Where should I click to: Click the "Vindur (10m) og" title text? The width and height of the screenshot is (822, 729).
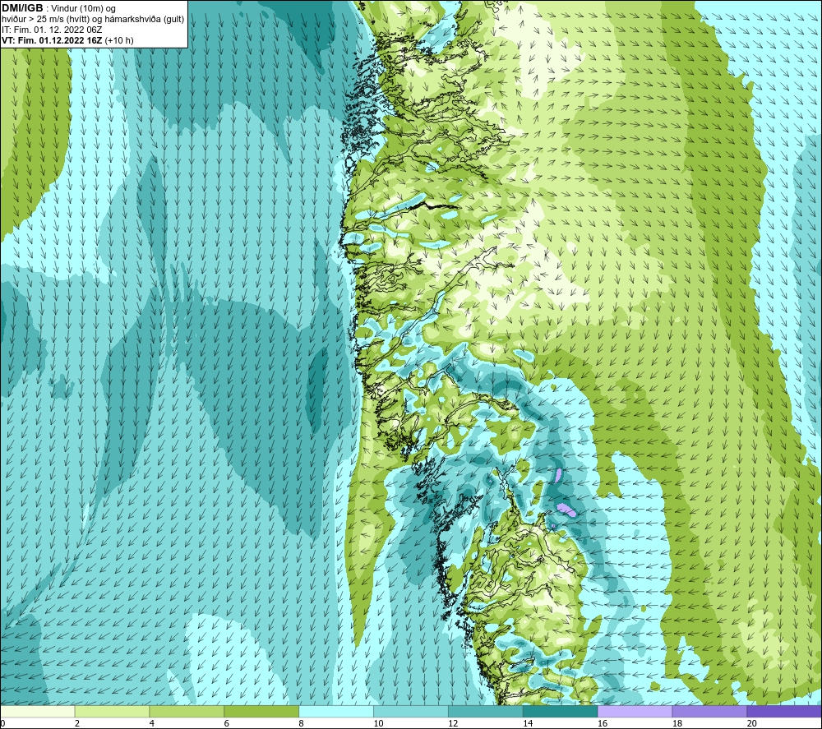click(84, 9)
